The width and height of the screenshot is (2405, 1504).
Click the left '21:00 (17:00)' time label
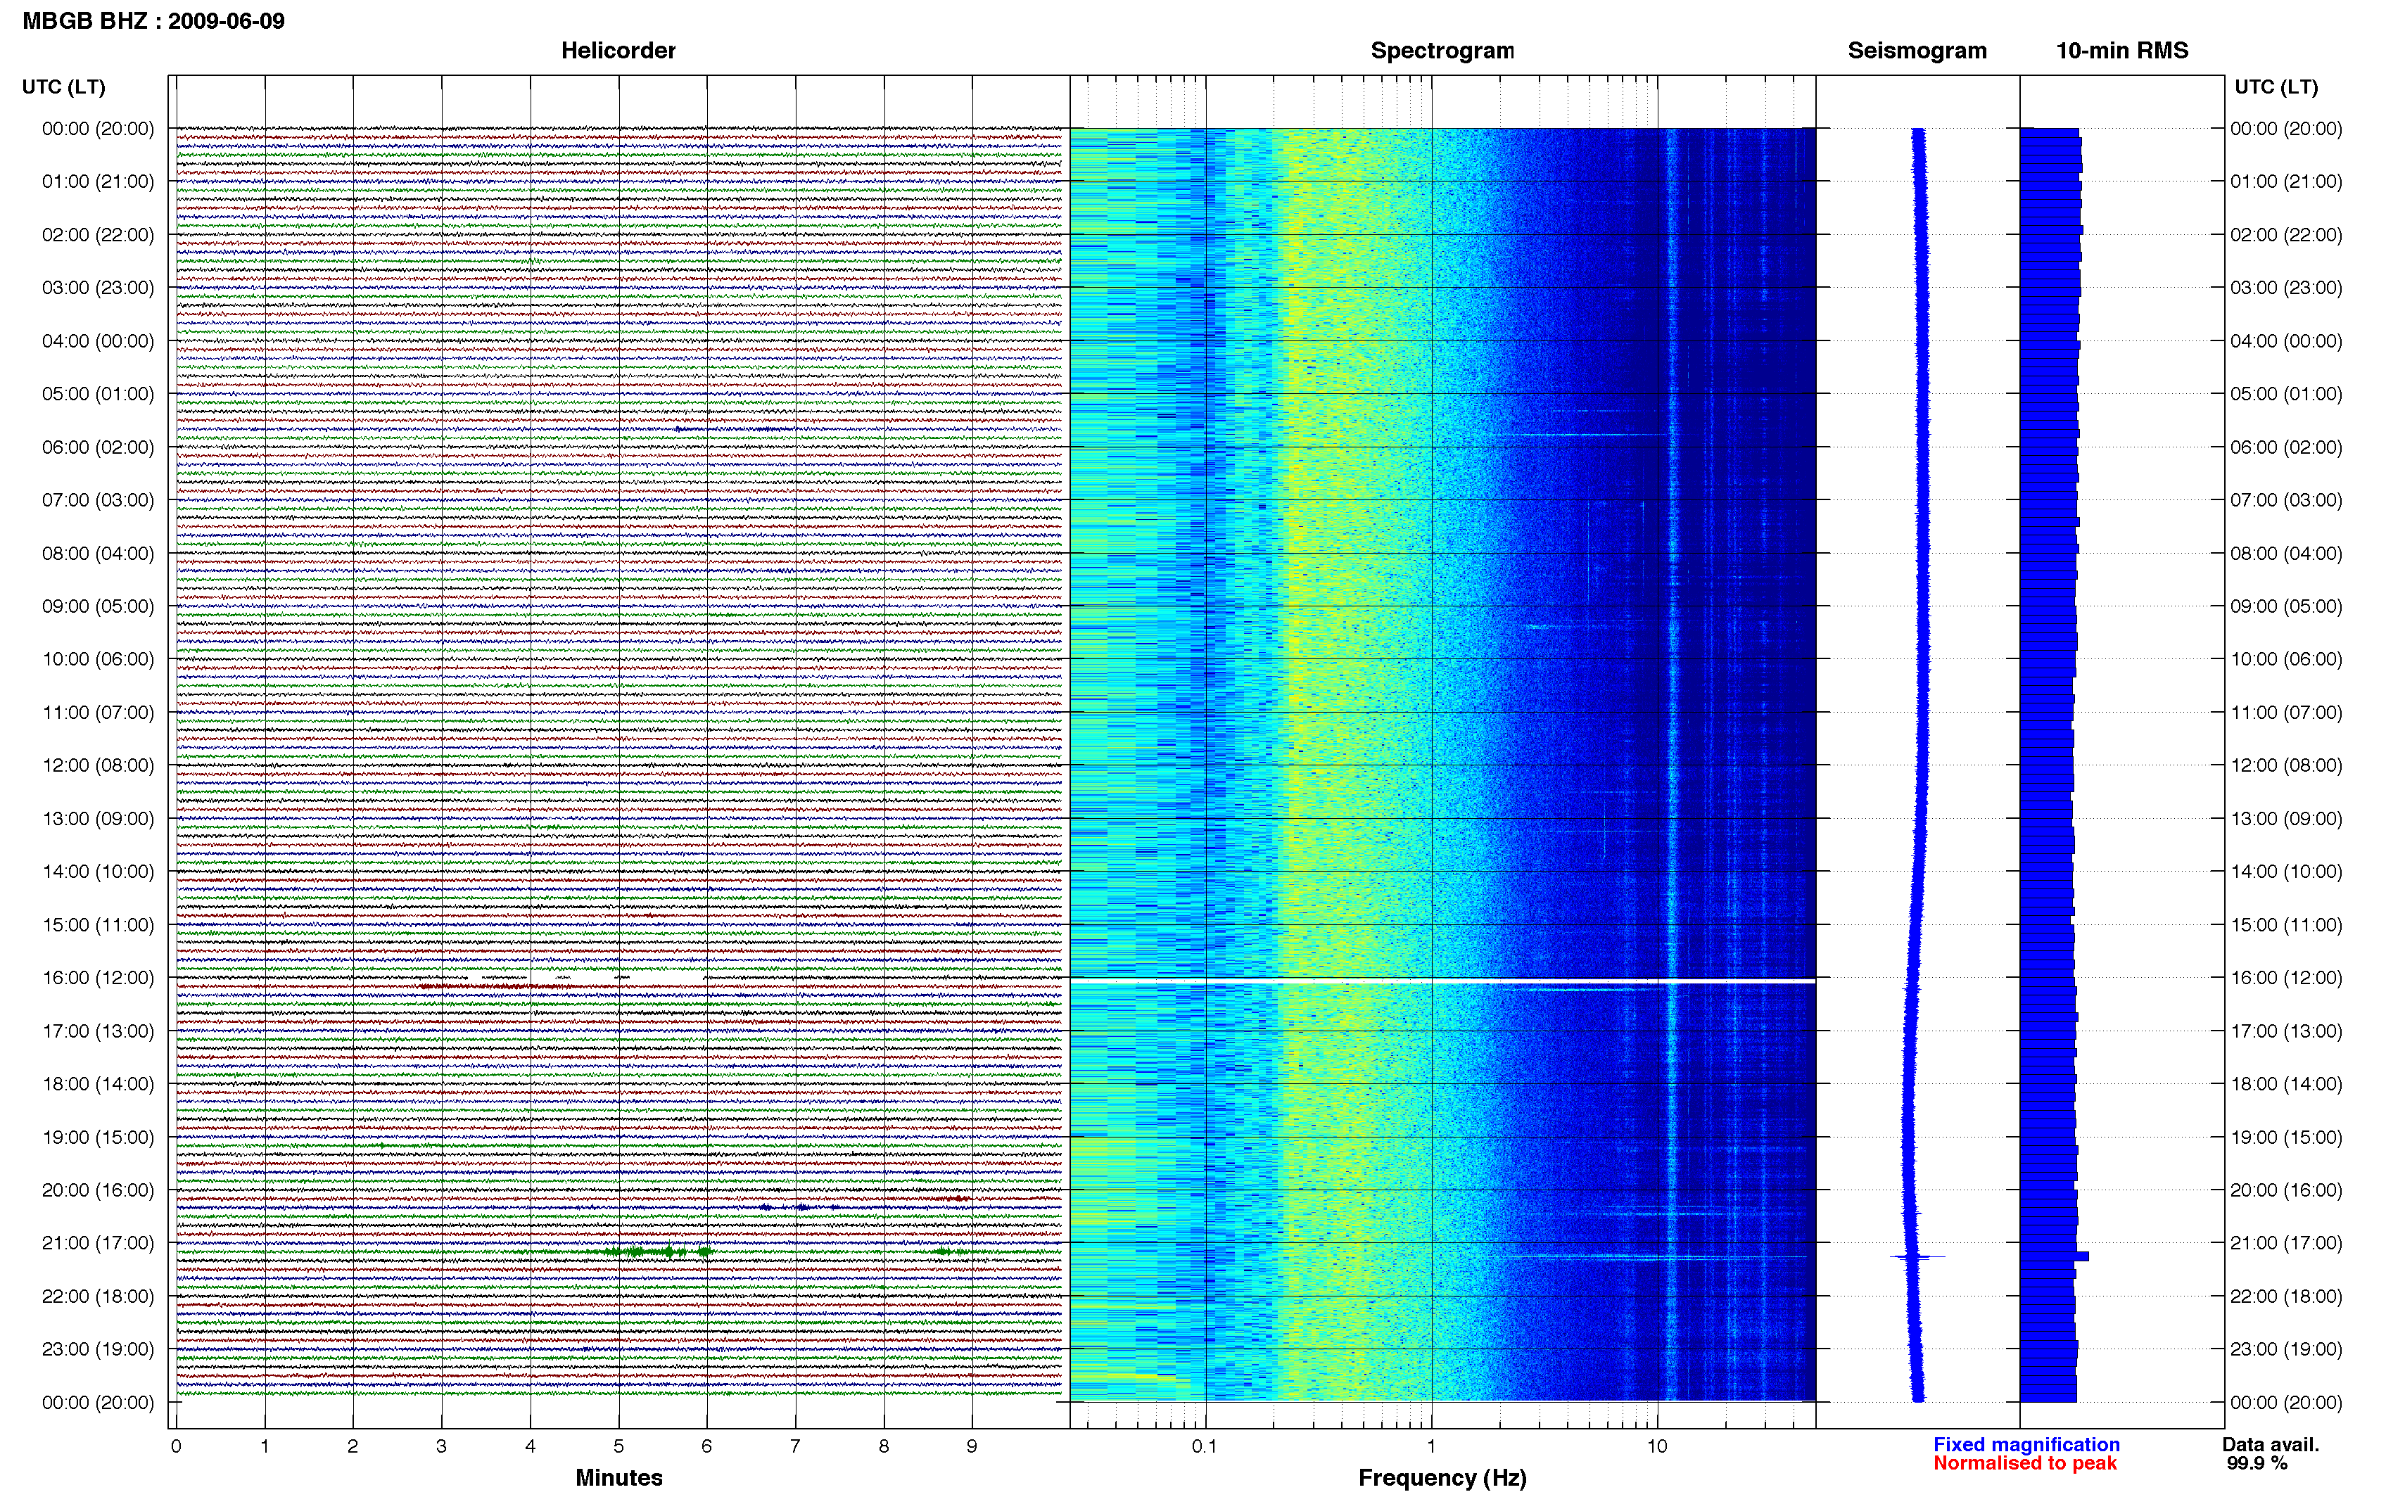[x=98, y=1242]
